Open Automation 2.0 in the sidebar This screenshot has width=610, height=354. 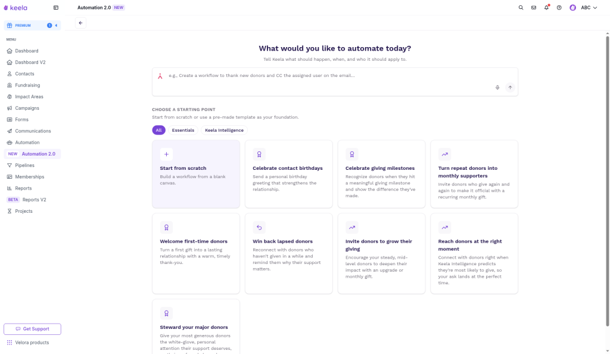[32, 154]
